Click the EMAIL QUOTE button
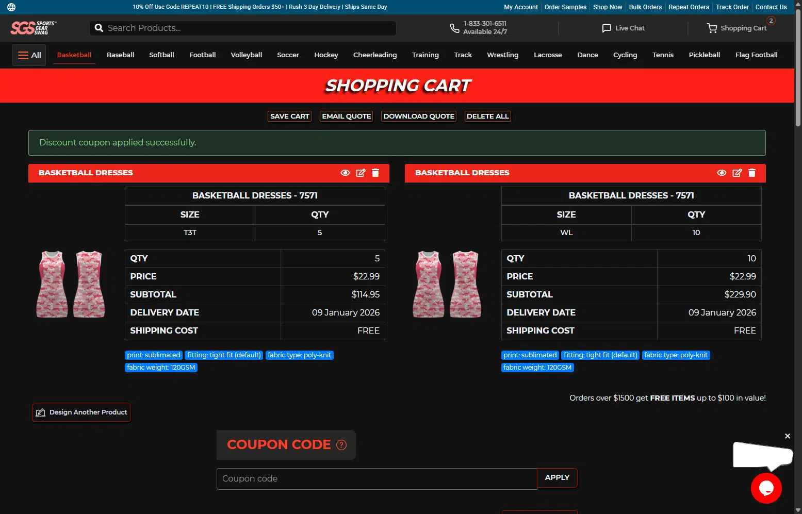The image size is (802, 514). 347,117
